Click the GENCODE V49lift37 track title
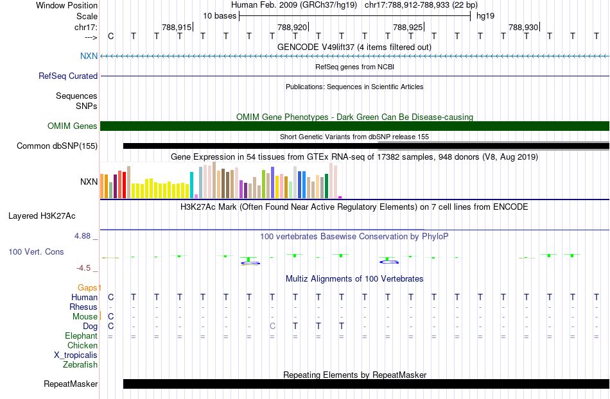The image size is (610, 399). point(354,47)
